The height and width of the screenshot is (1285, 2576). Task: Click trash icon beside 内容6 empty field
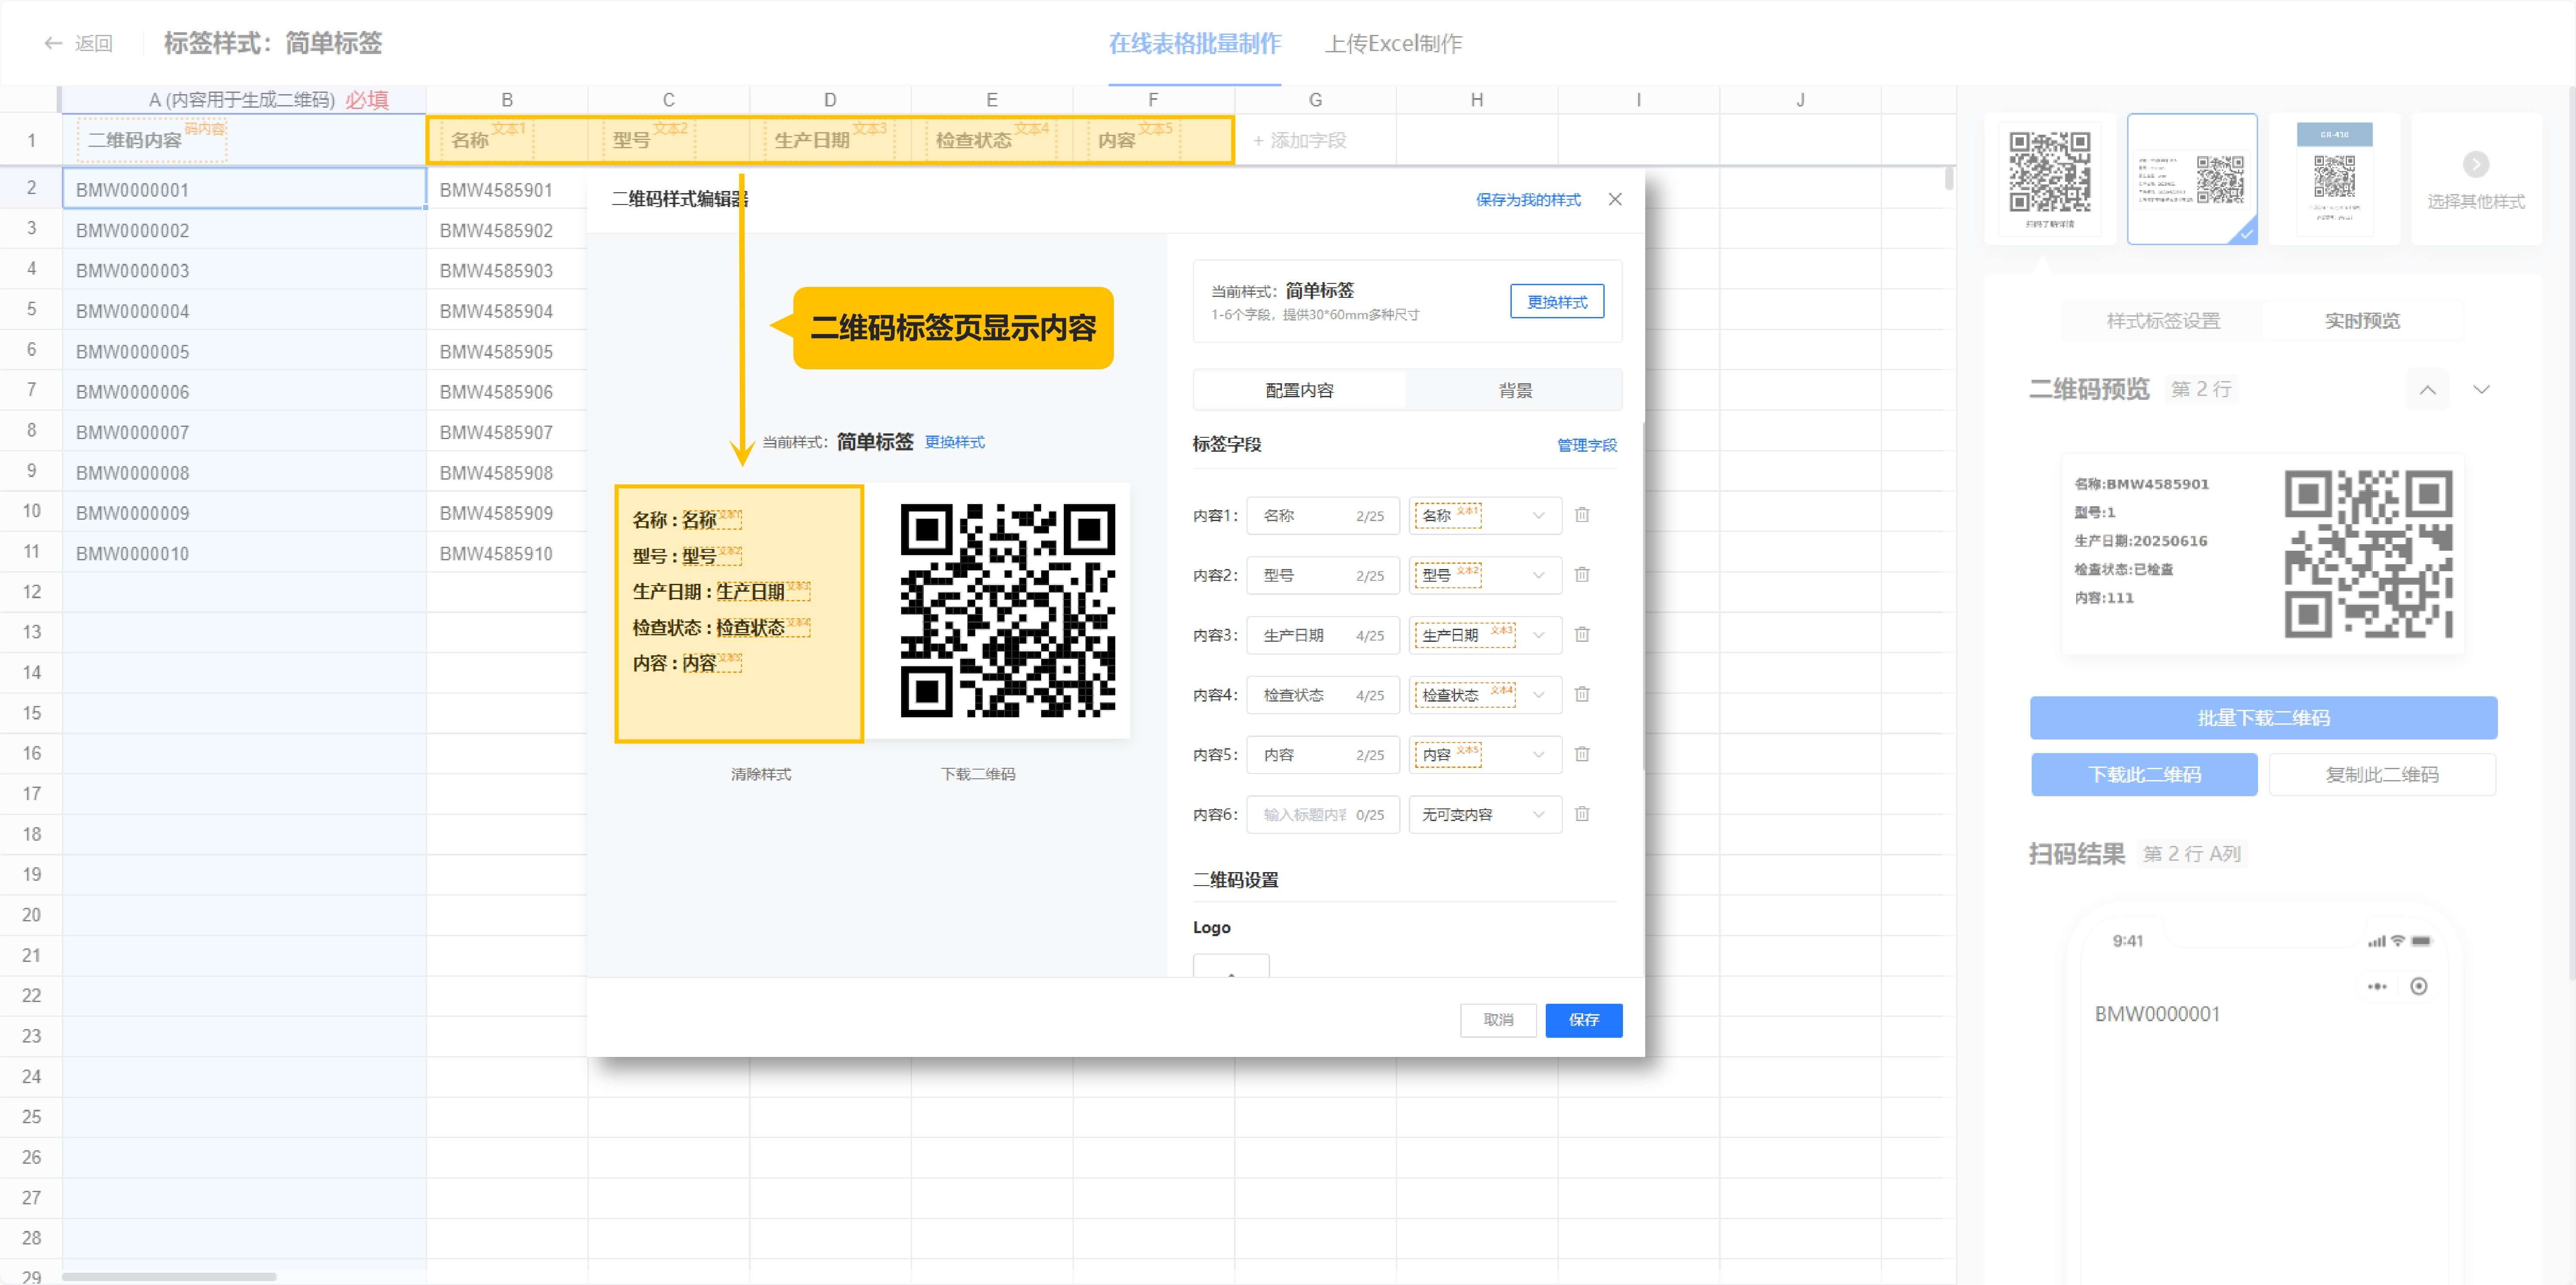tap(1582, 814)
